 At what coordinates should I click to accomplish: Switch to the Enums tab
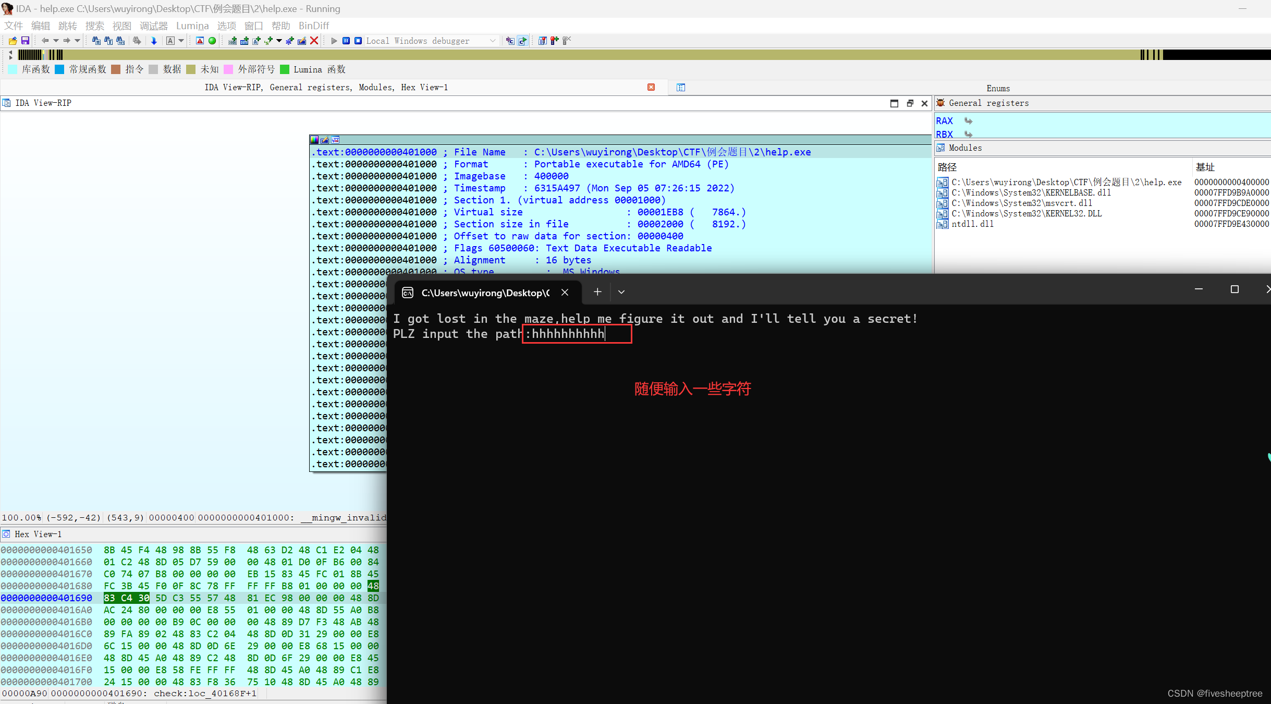click(999, 88)
